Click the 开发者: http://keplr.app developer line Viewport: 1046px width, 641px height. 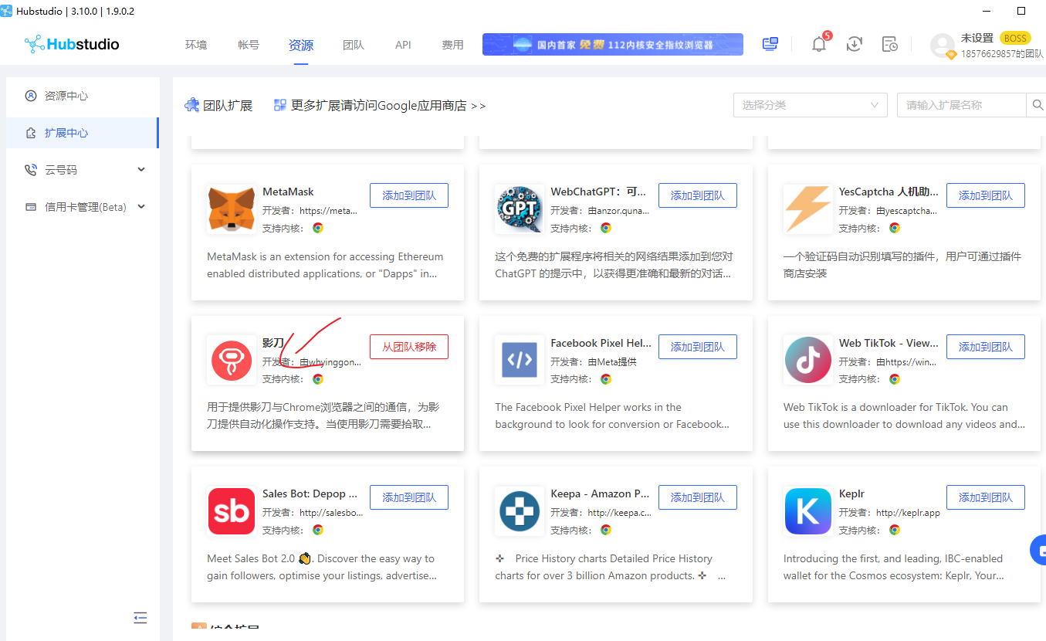889,512
